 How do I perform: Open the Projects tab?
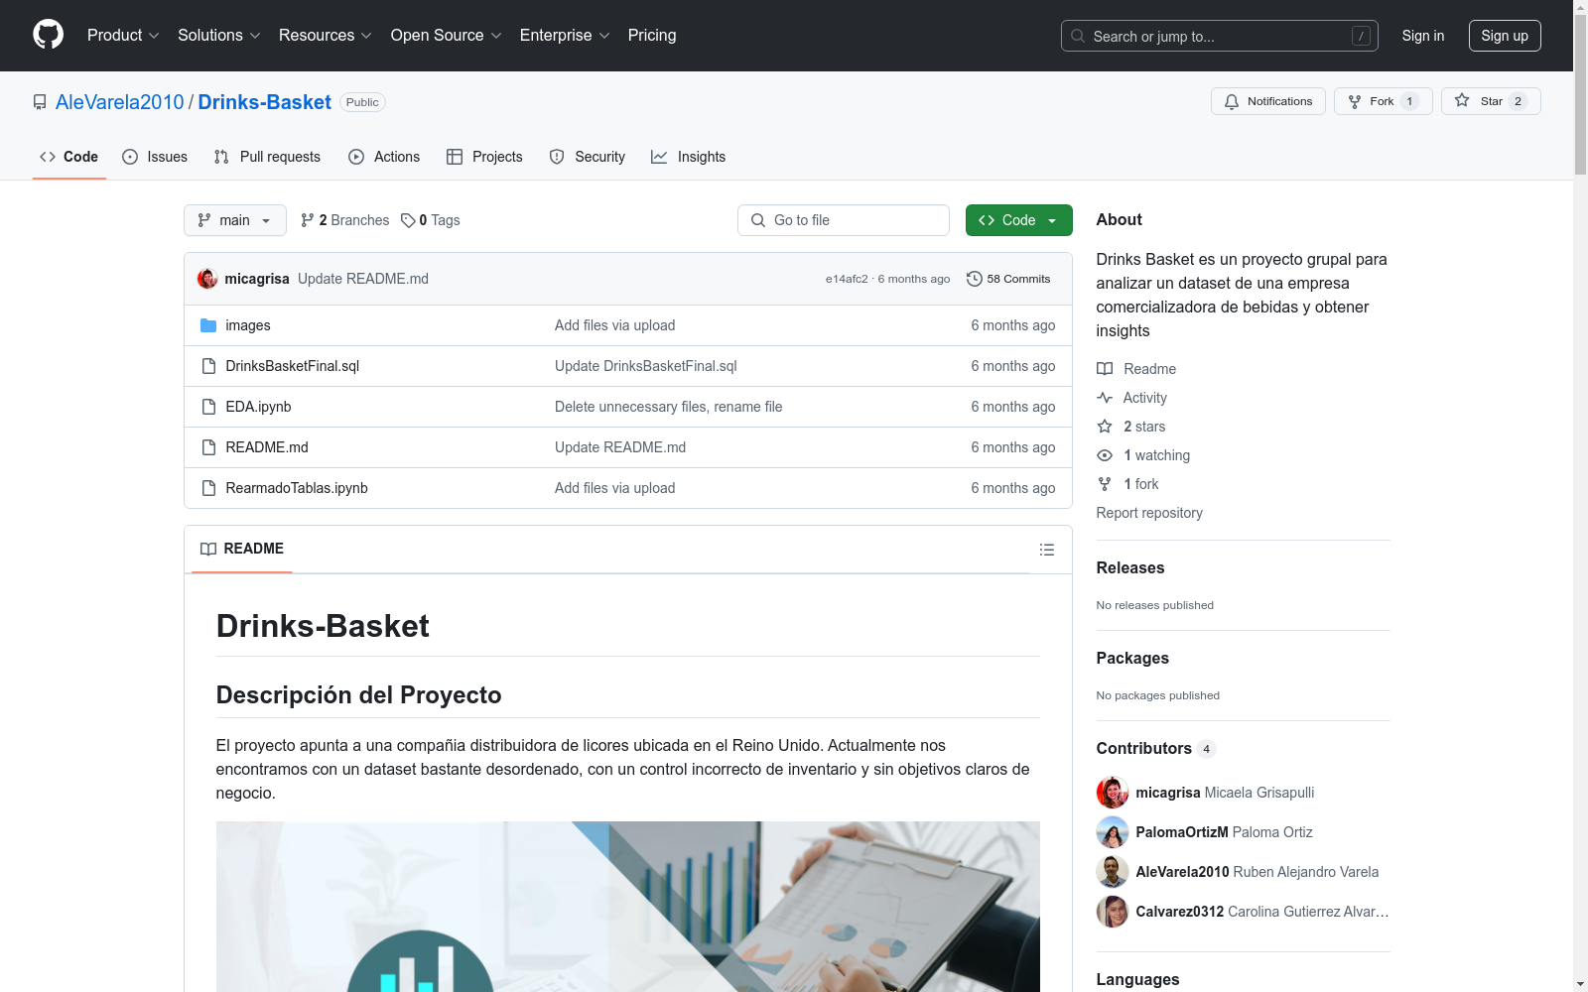click(484, 157)
